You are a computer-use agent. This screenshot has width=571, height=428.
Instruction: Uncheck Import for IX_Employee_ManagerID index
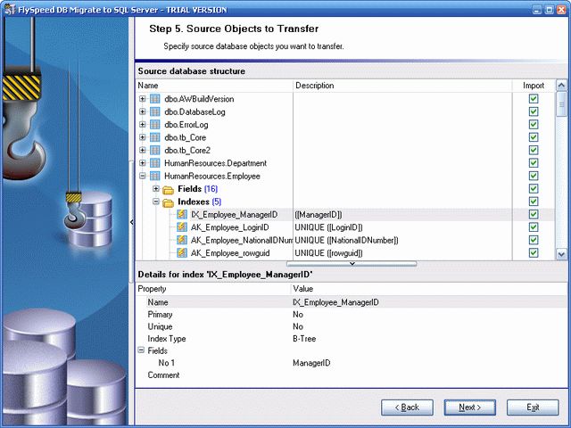[534, 214]
